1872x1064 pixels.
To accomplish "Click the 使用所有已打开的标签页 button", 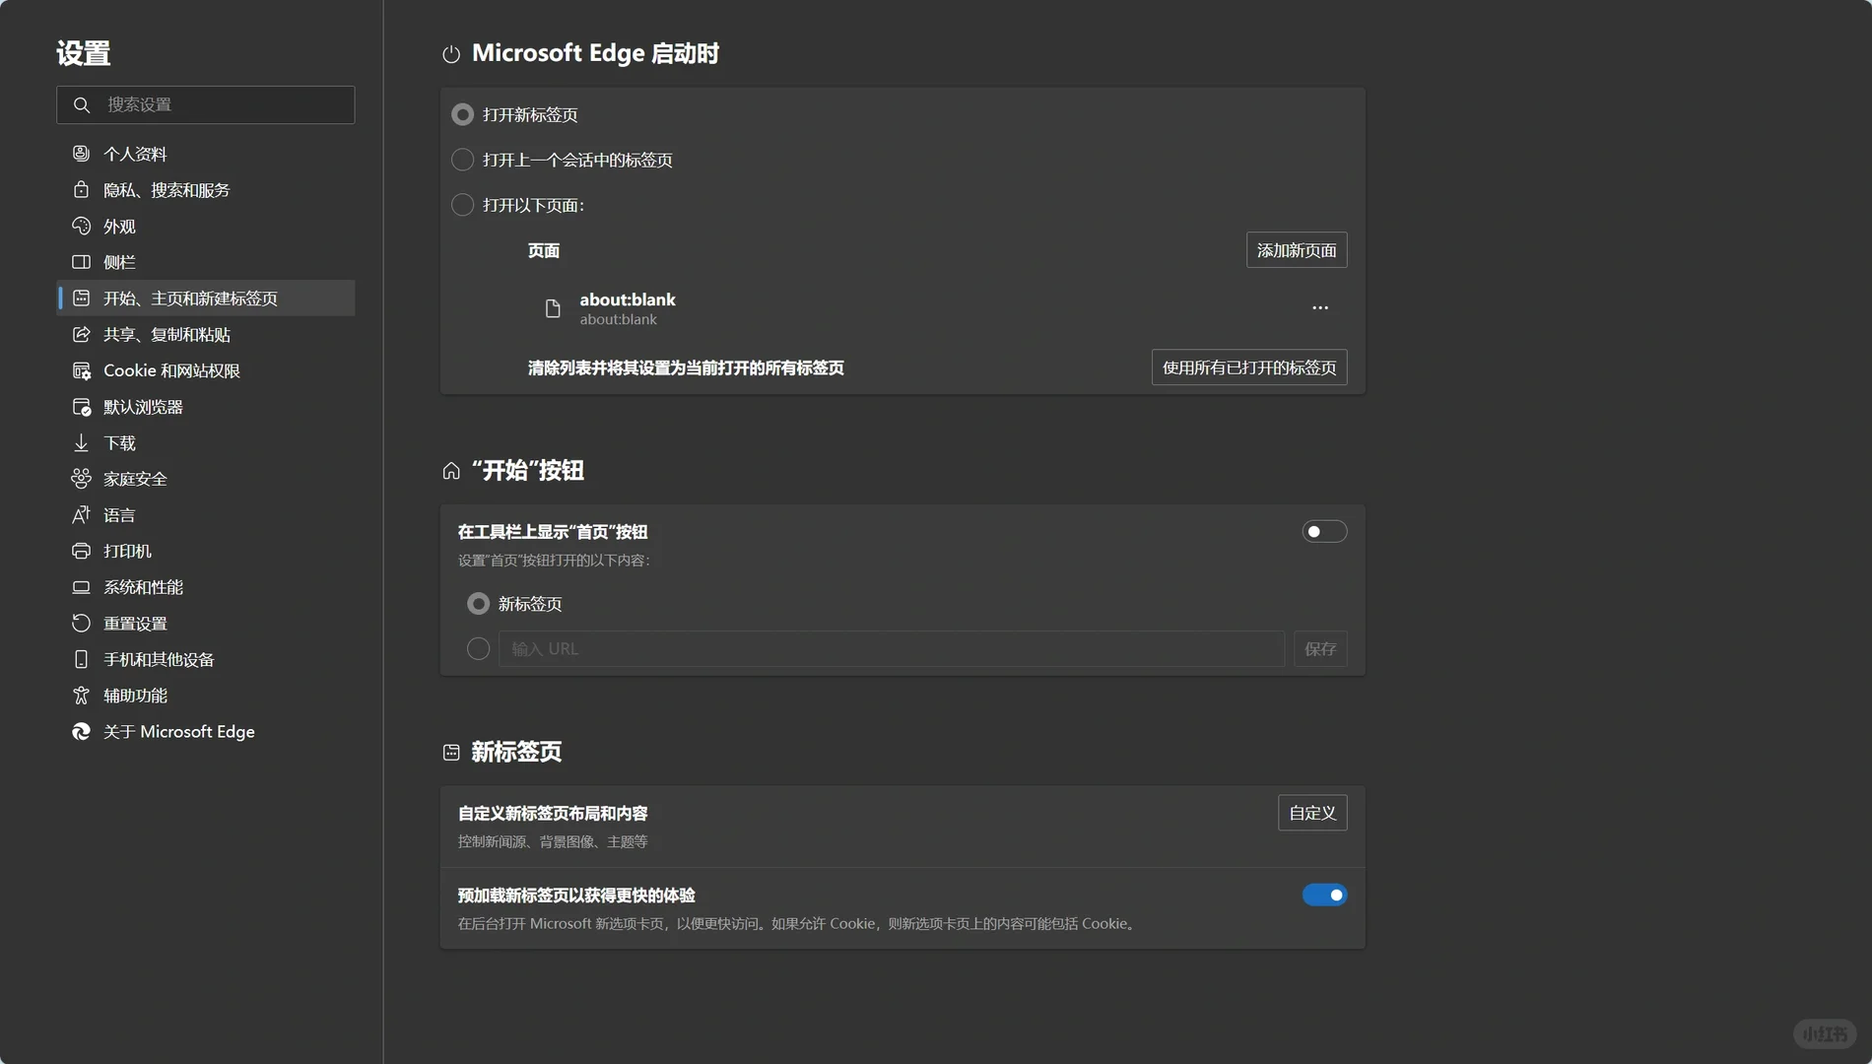I will (1248, 367).
